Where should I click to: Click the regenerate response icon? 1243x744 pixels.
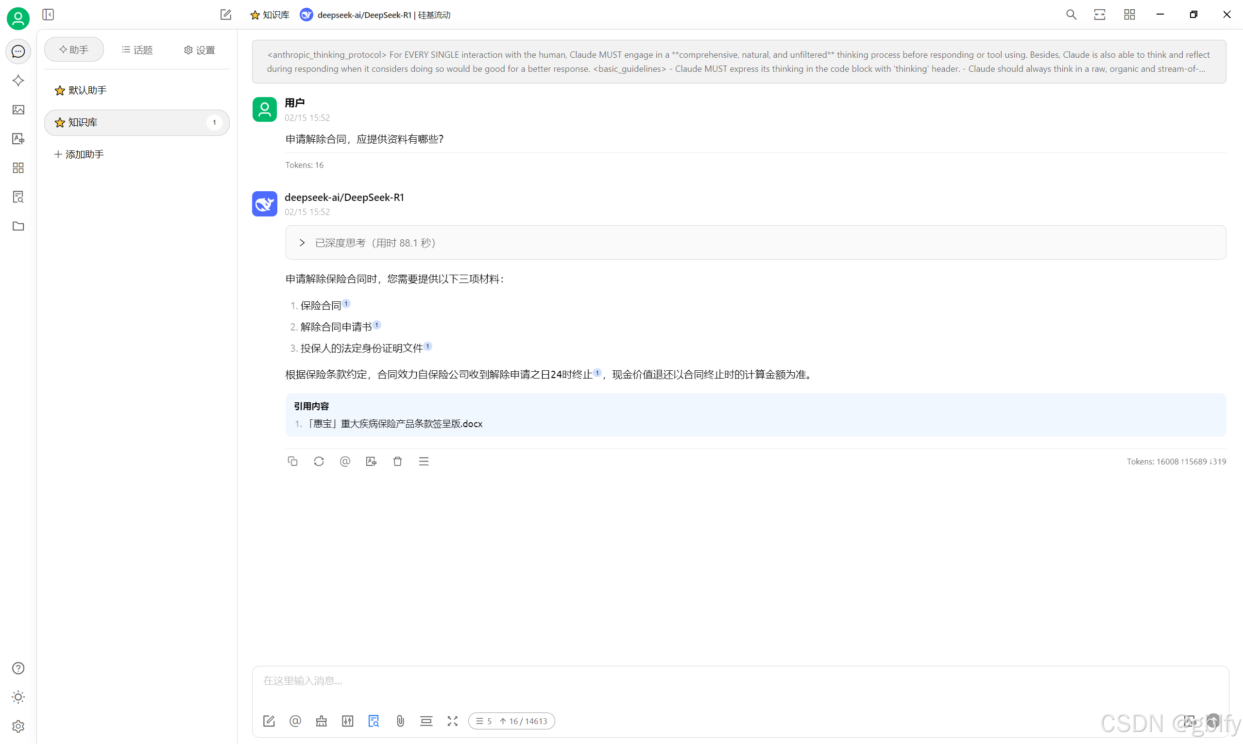pos(319,461)
